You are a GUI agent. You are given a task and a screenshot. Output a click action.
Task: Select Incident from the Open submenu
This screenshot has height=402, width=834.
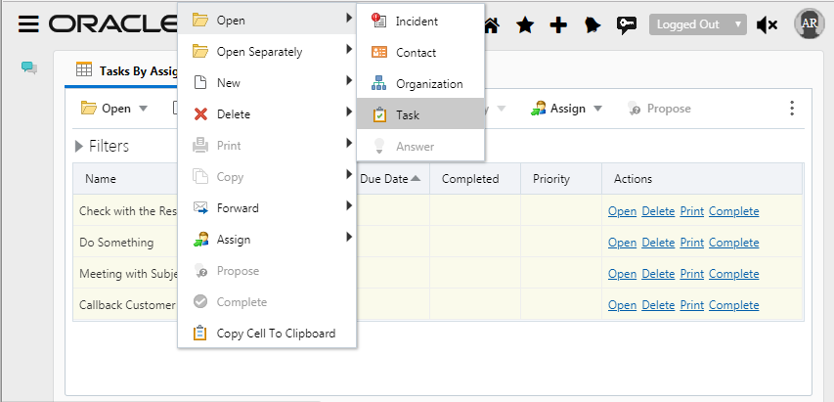coord(417,21)
